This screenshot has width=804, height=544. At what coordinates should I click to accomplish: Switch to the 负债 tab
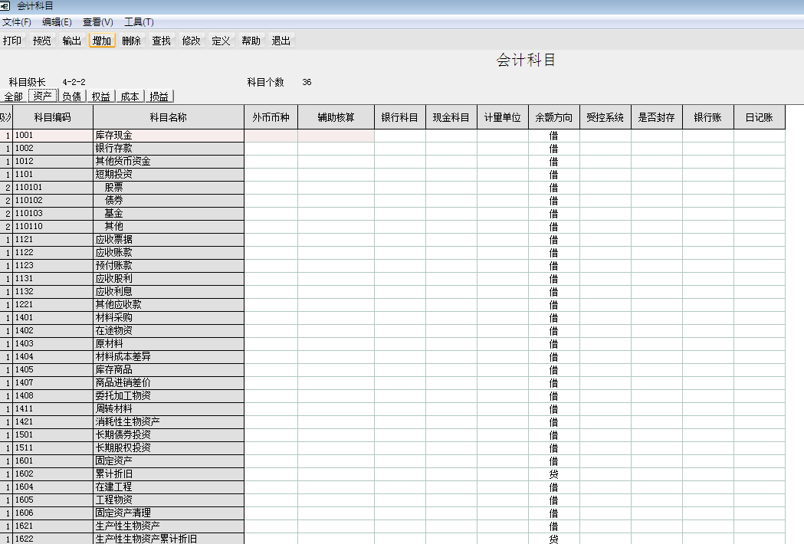pos(72,97)
